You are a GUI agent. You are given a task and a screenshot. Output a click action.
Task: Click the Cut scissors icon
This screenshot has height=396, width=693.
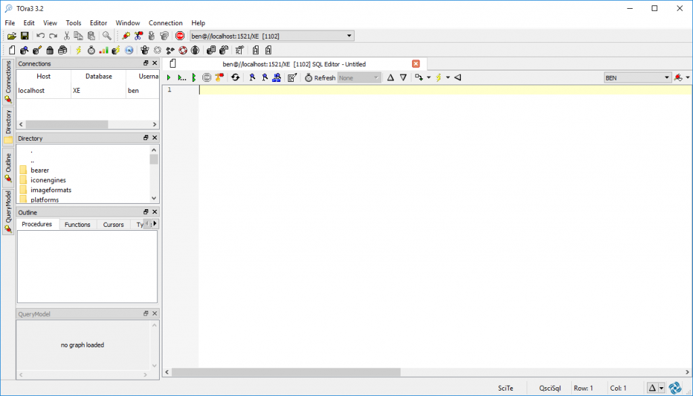pyautogui.click(x=67, y=36)
